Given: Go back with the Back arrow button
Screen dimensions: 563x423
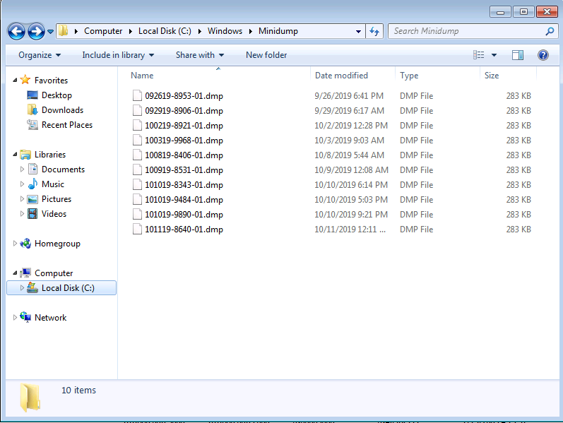Looking at the screenshot, I should (16, 32).
